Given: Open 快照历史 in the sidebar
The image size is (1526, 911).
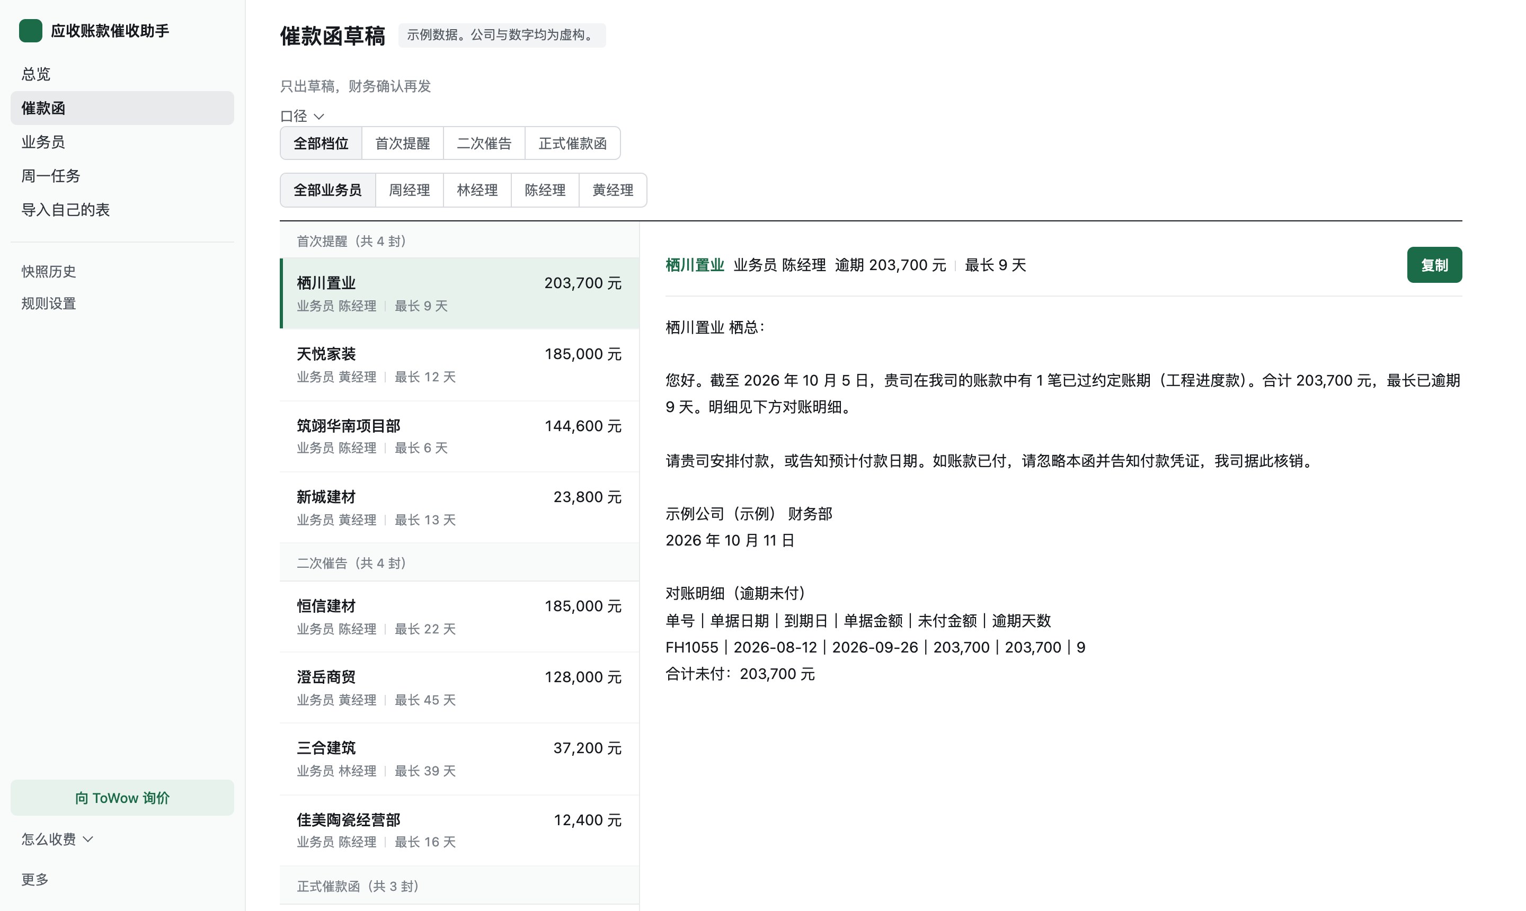Looking at the screenshot, I should pos(122,271).
